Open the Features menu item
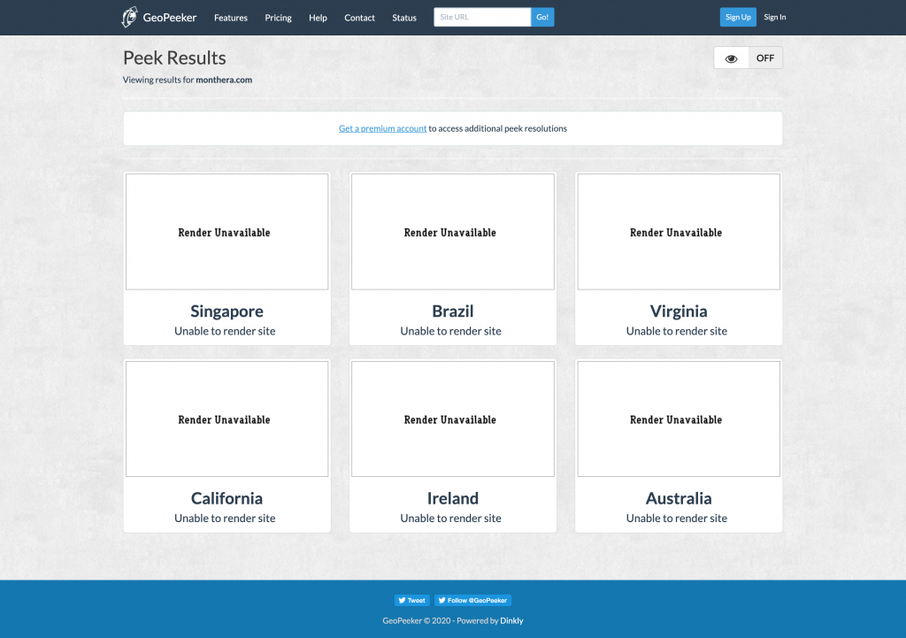The image size is (906, 638). 231,18
